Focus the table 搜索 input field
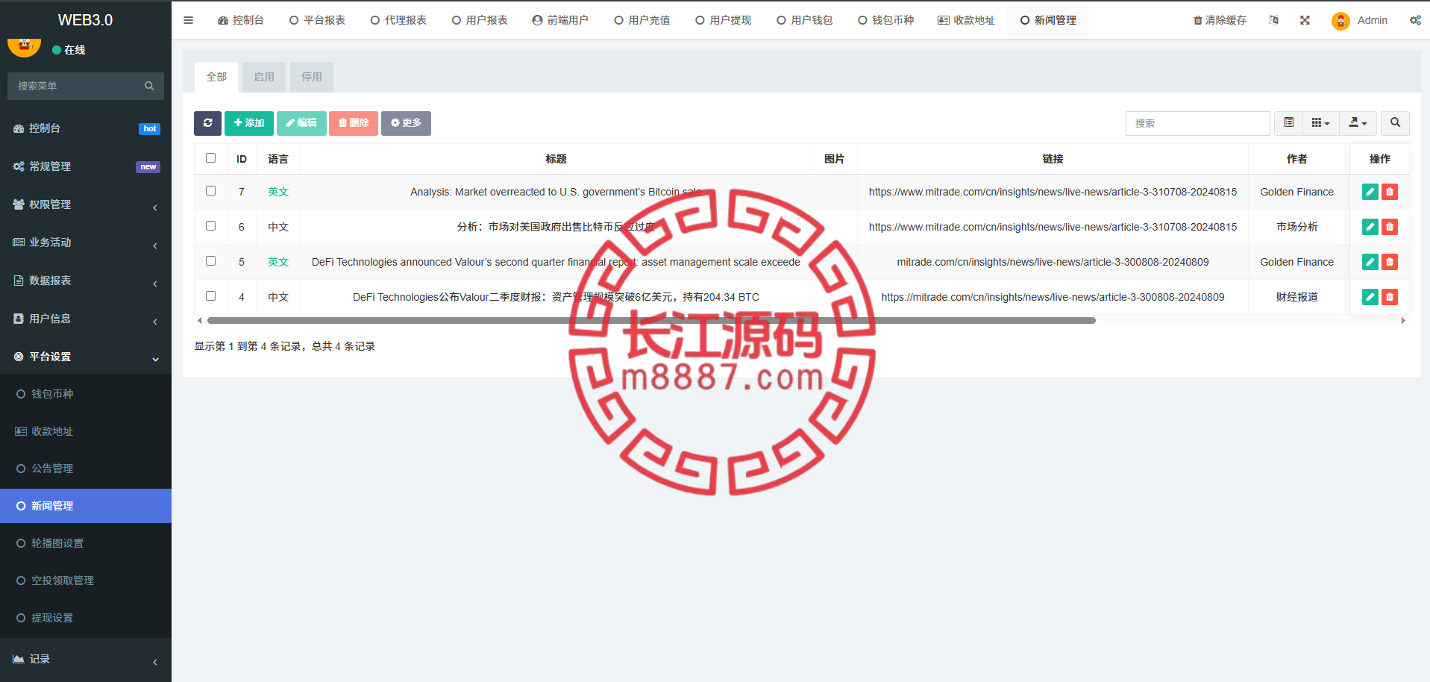This screenshot has width=1430, height=682. pos(1197,123)
